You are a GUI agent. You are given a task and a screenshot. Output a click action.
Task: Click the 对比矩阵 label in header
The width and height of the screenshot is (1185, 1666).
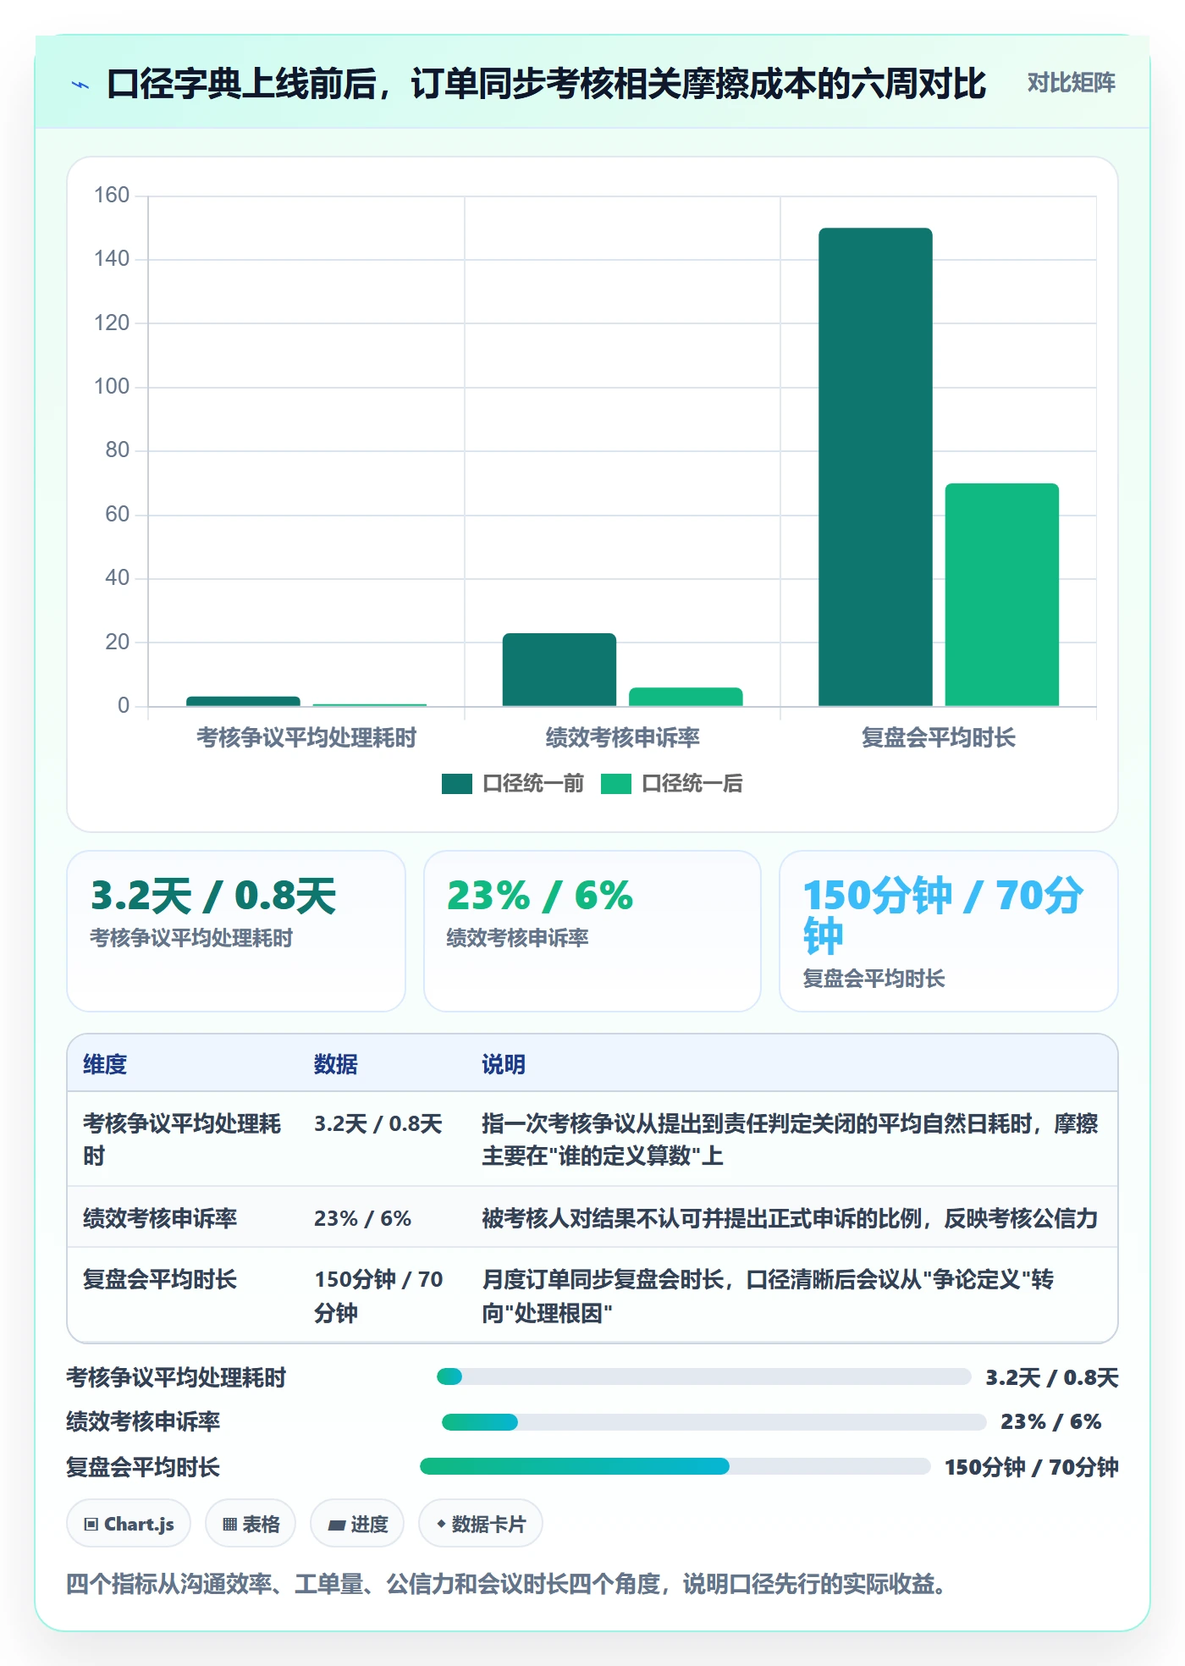1071,83
